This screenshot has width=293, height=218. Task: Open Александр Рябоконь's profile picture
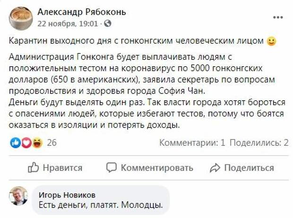(19, 17)
